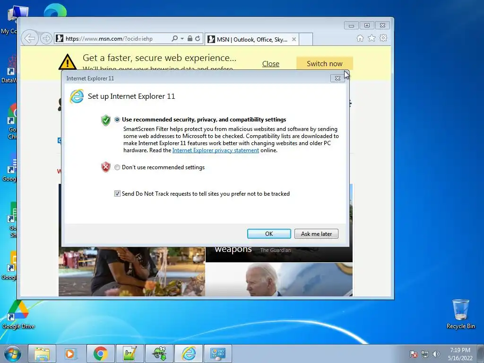Click the Internet Explorer taskbar button
Screen dimensions: 484x363
(x=189, y=354)
